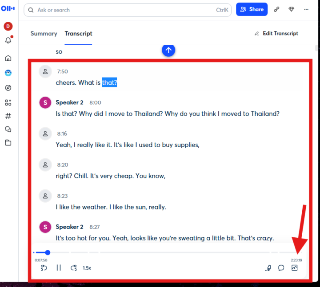Open notifications bell
320x287 pixels.
point(8,40)
